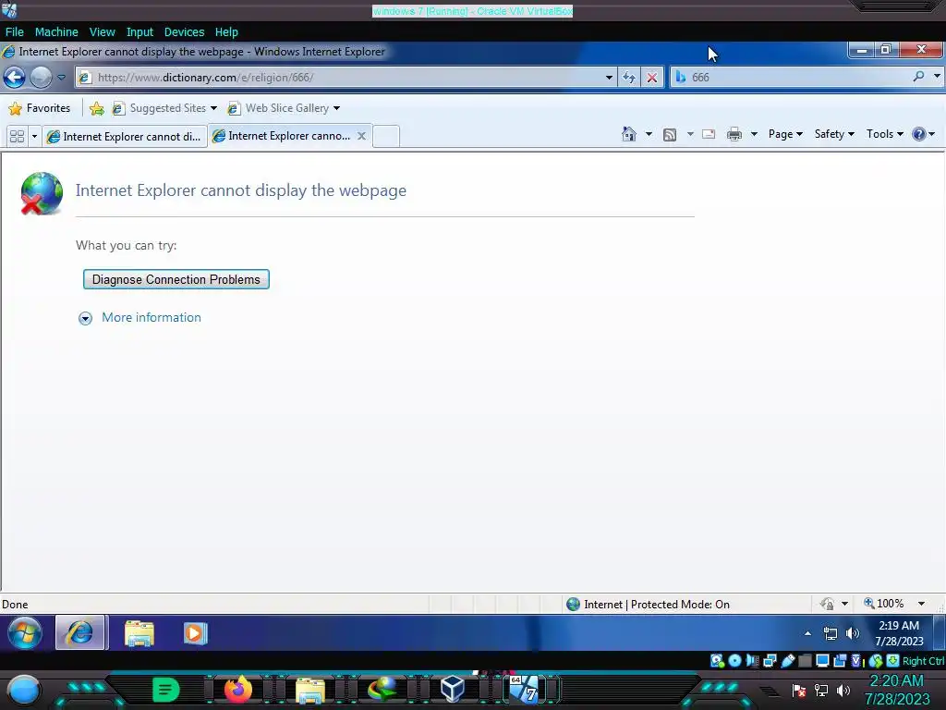Open a new blank tab
Viewport: 946px width, 710px height.
point(386,136)
